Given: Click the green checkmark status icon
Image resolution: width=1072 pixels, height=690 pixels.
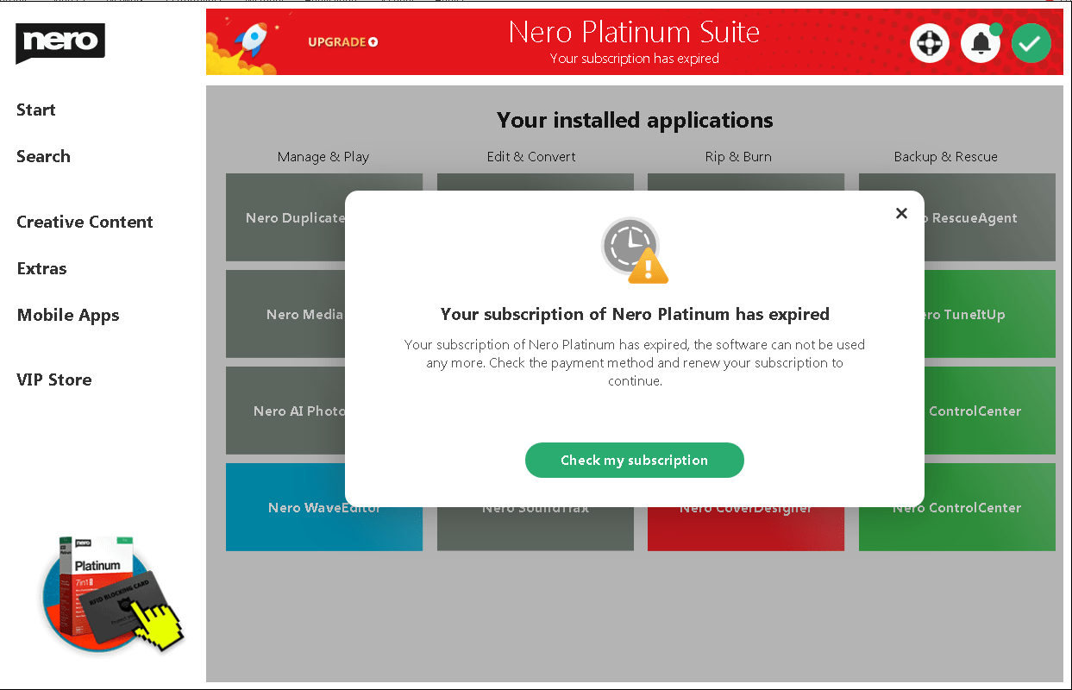Looking at the screenshot, I should pyautogui.click(x=1031, y=43).
